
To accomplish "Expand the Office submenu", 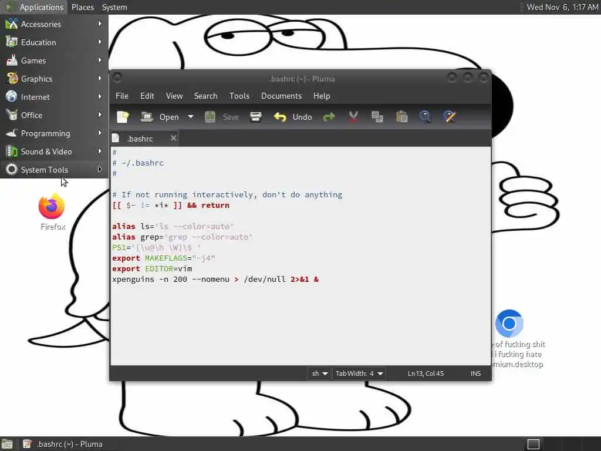I will coord(54,115).
